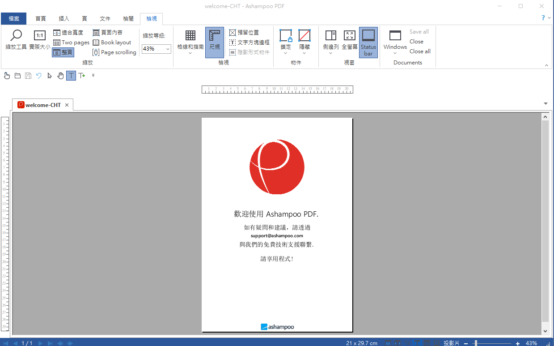Select the 檢視 ribbon tab

[x=152, y=18]
